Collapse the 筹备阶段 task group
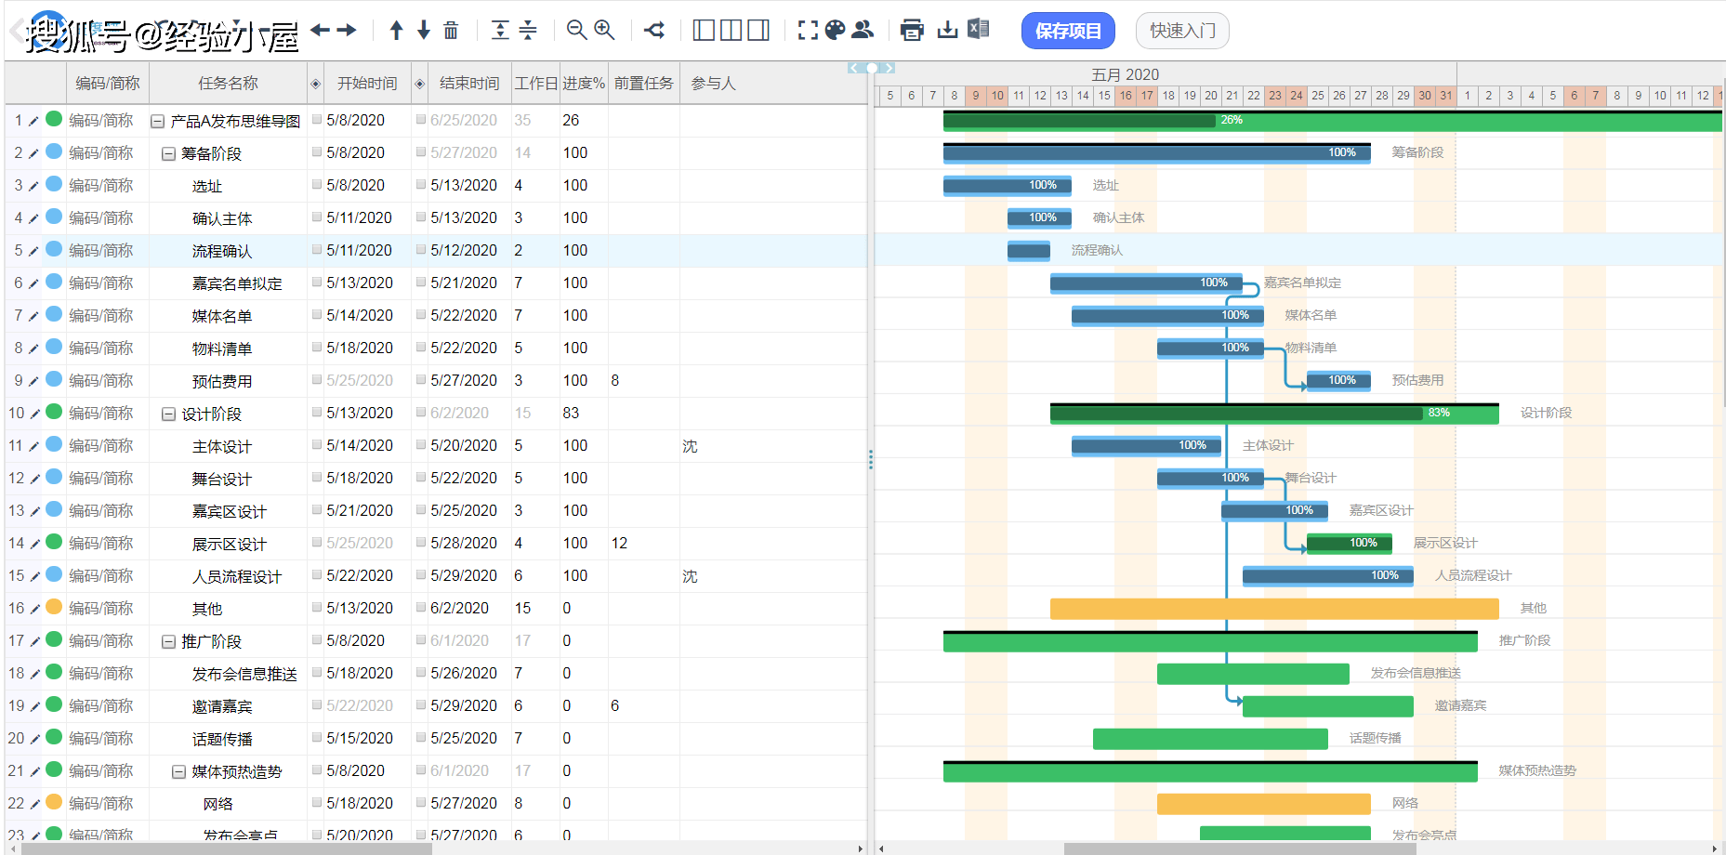 (168, 153)
